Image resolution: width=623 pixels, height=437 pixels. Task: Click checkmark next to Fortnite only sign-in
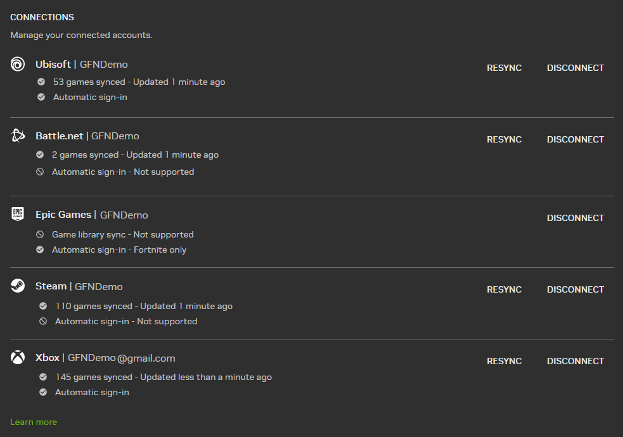(40, 250)
